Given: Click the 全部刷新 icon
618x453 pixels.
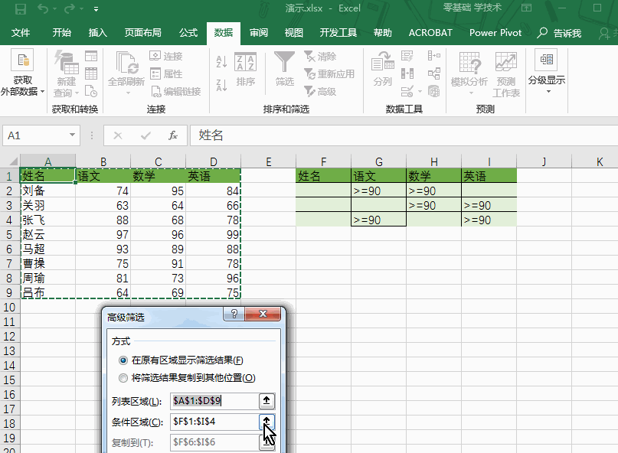Looking at the screenshot, I should point(126,63).
